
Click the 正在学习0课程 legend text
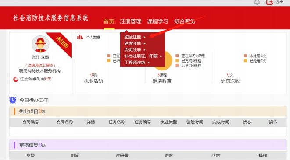(193, 56)
